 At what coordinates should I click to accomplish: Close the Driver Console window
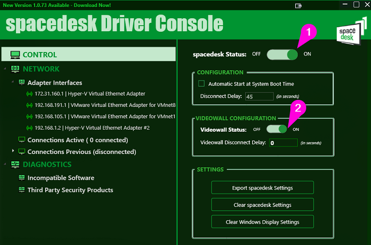click(x=367, y=4)
